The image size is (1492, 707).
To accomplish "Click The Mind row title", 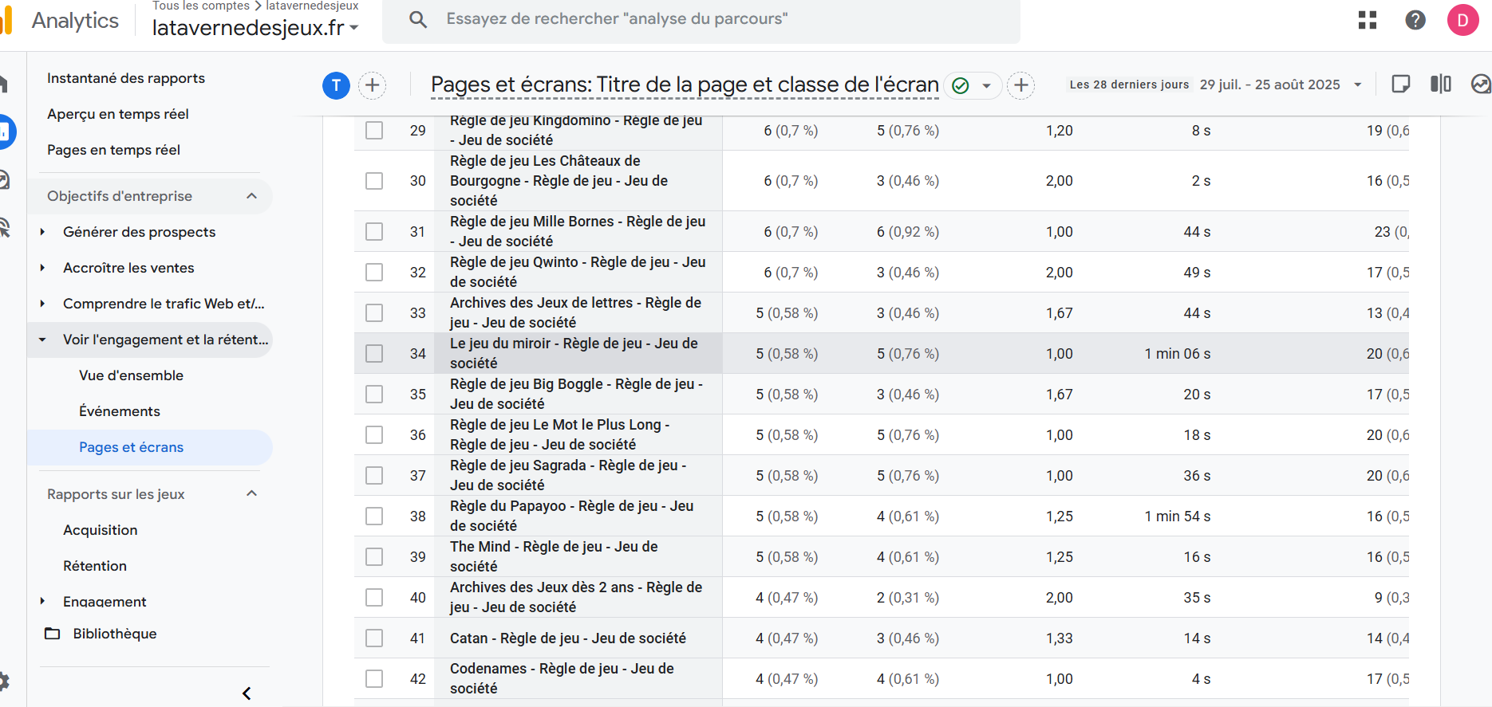I will pyautogui.click(x=554, y=556).
